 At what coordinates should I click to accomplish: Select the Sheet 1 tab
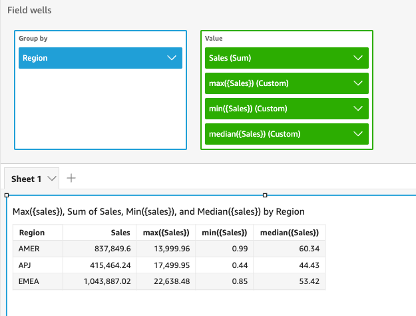(27, 179)
